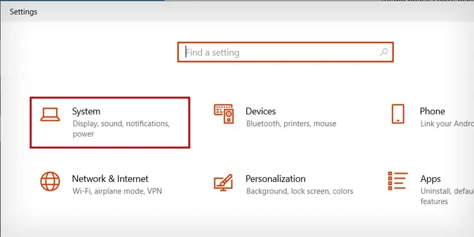Open the Personalization paintbrush icon

(x=223, y=183)
